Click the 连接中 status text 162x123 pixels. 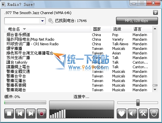81,97
